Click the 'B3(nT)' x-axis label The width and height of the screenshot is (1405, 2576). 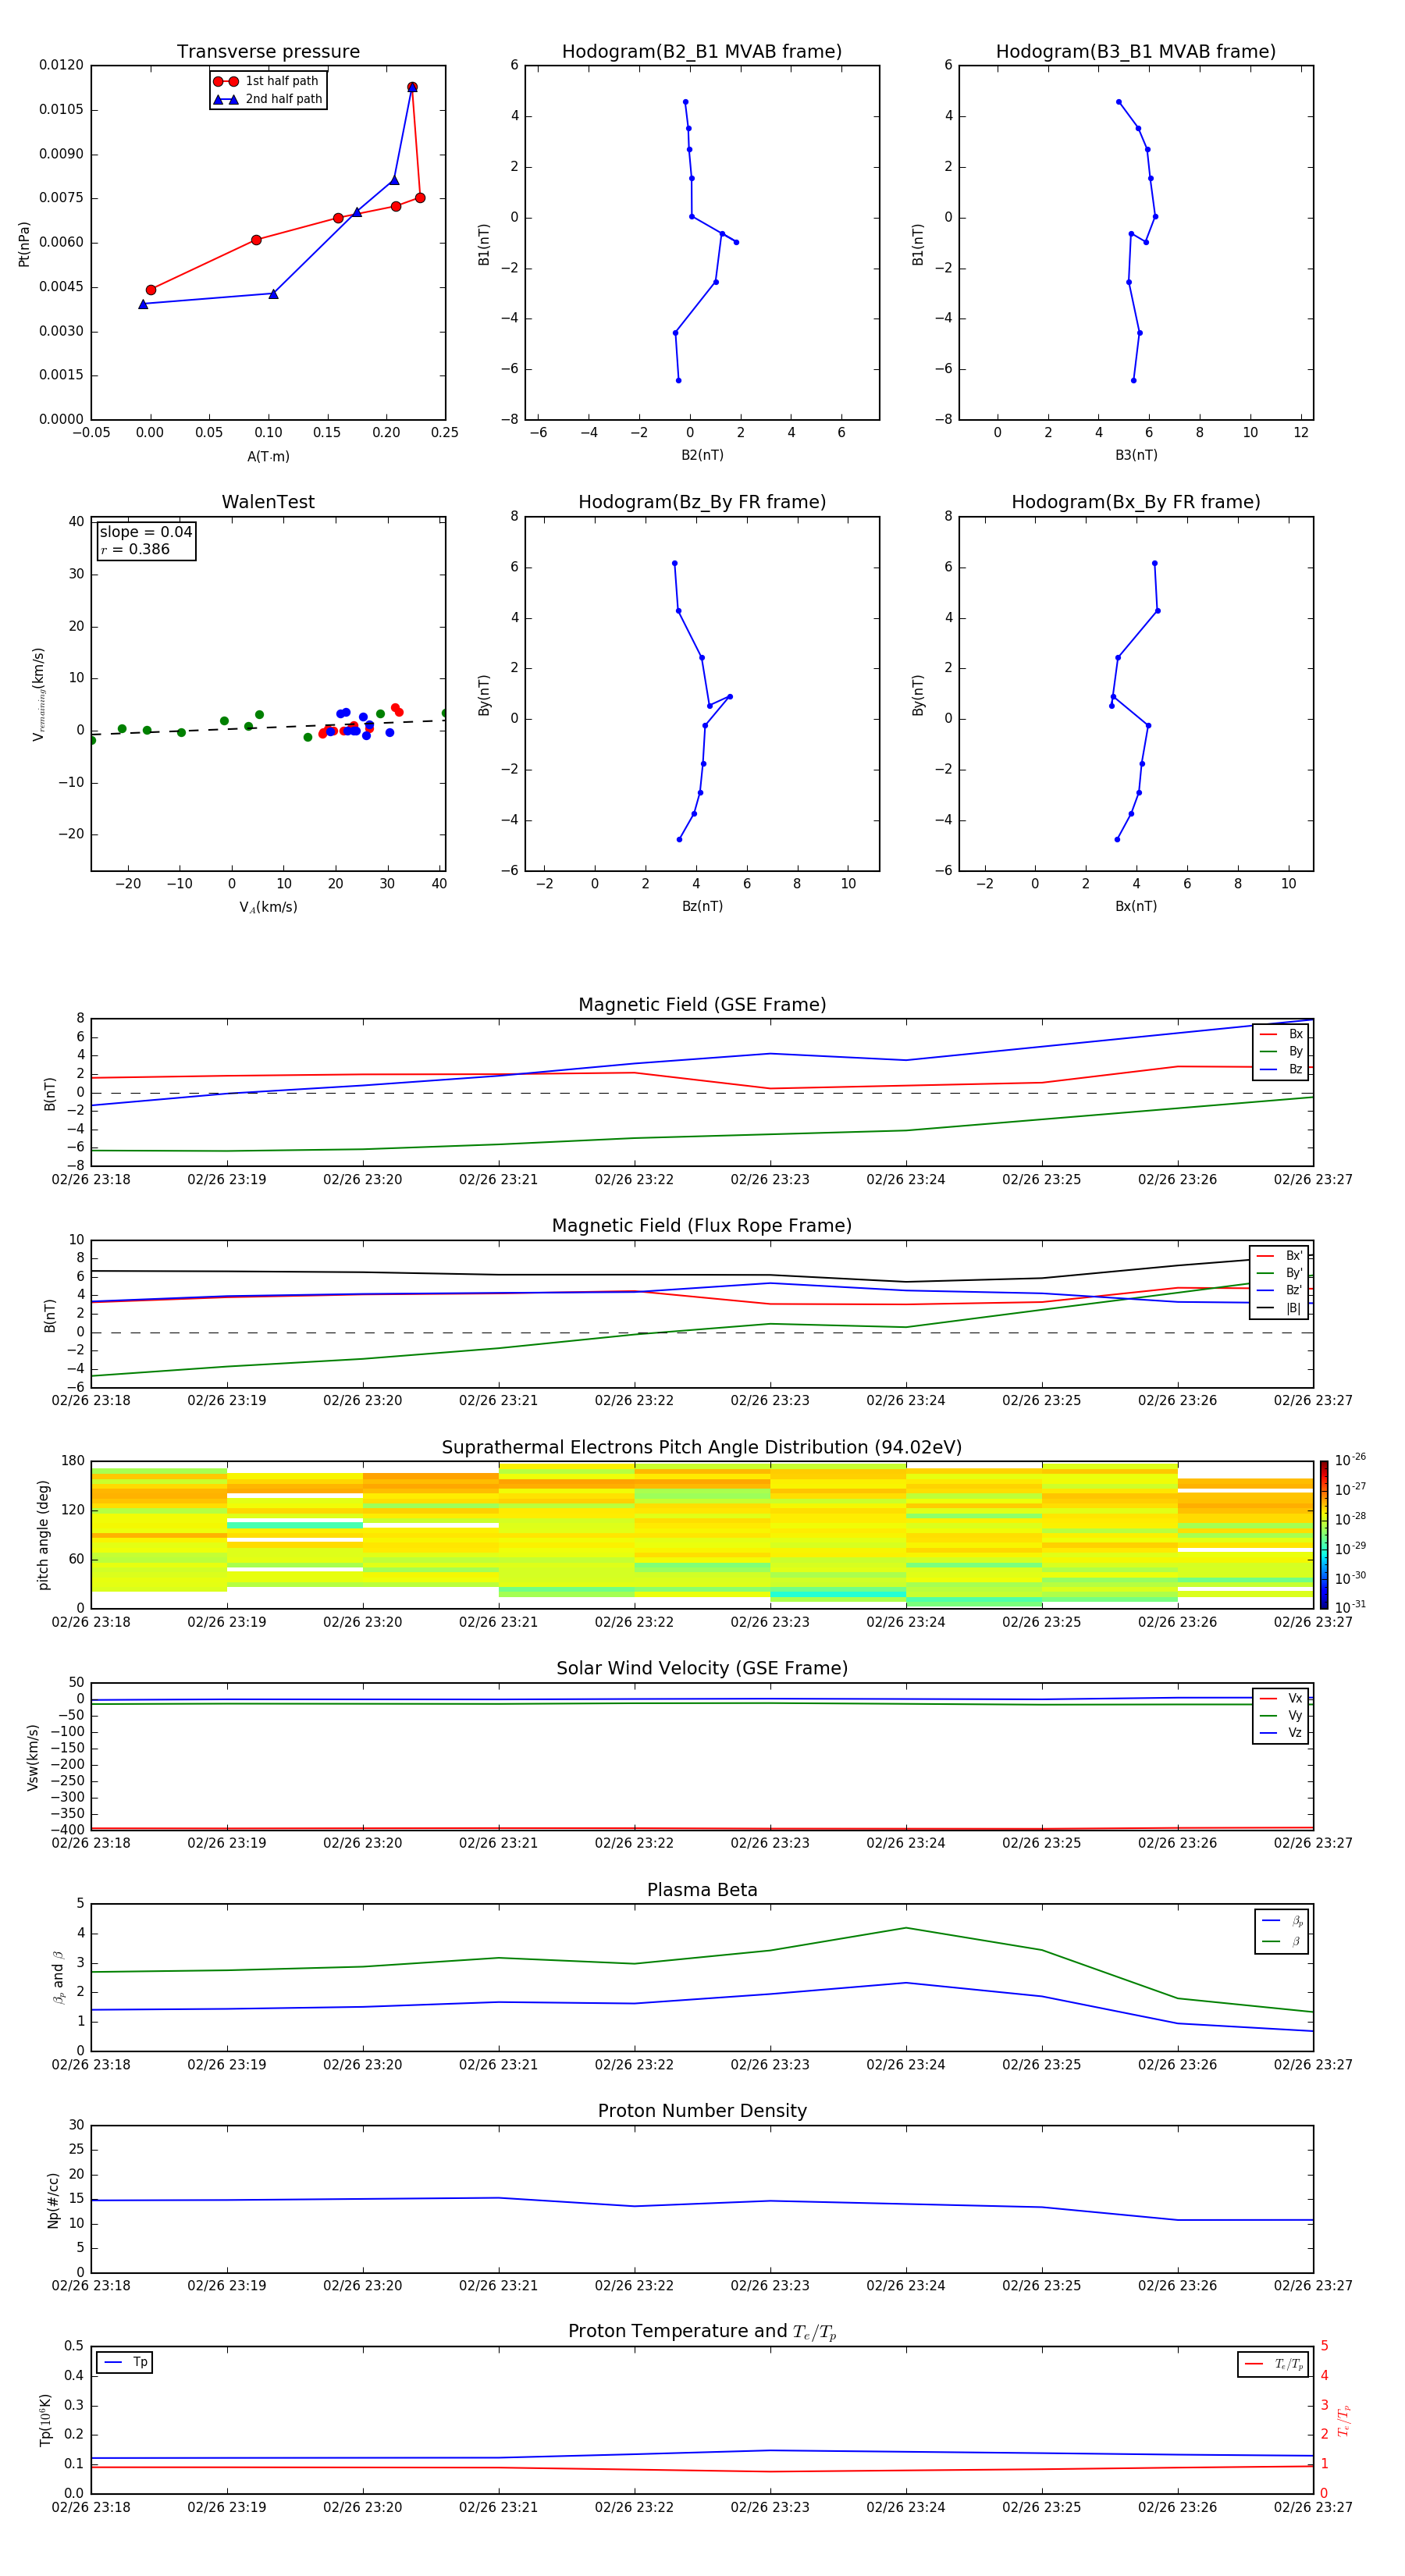(x=1136, y=455)
